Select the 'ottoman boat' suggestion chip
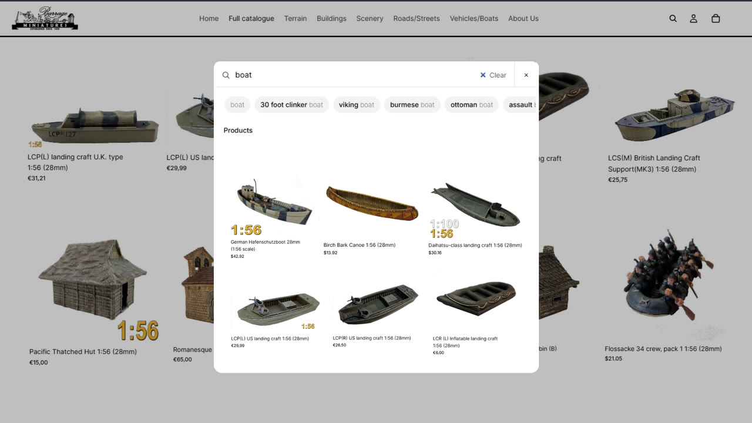752x423 pixels. (x=472, y=105)
